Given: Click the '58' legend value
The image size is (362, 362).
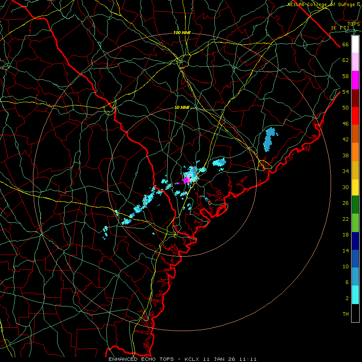Looking at the screenshot, I should point(346,76).
